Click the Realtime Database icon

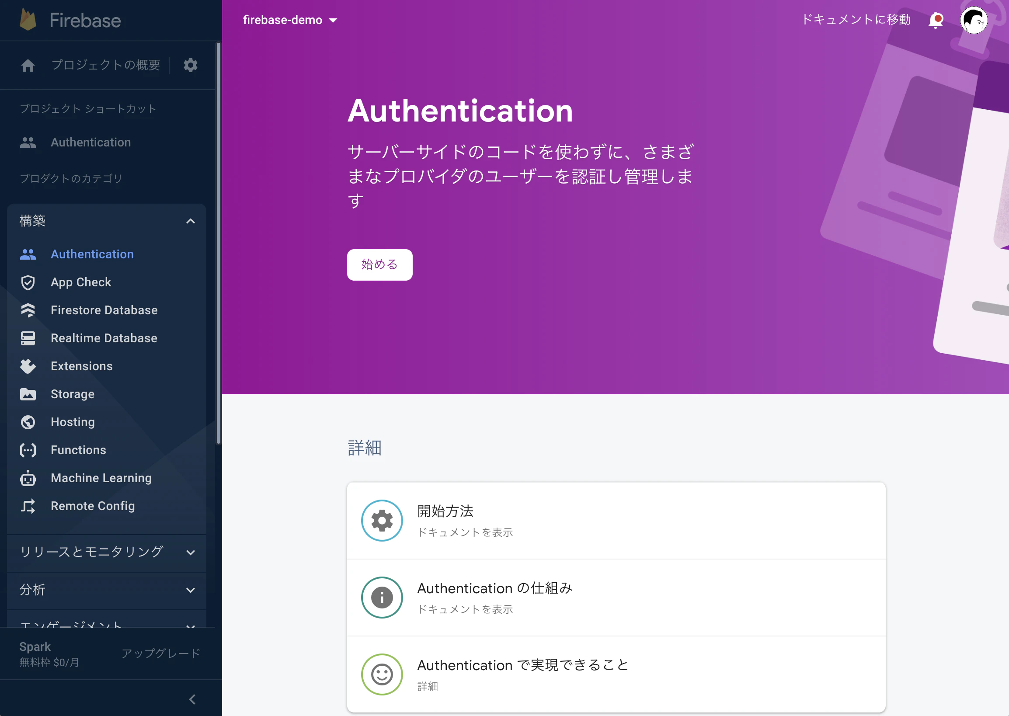pyautogui.click(x=28, y=338)
